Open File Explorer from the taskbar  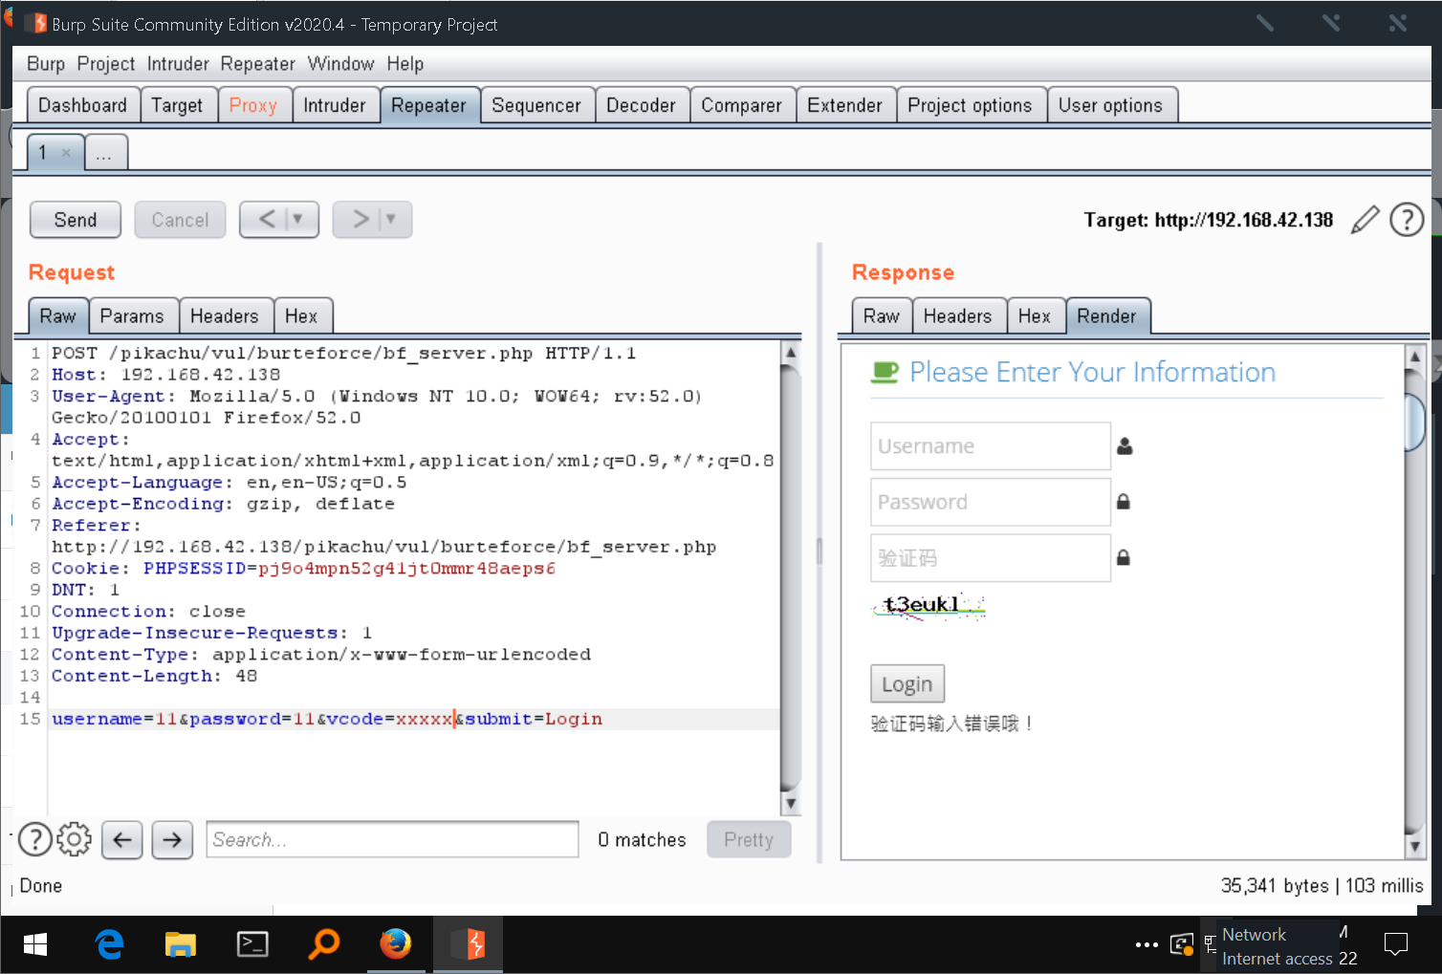[180, 944]
